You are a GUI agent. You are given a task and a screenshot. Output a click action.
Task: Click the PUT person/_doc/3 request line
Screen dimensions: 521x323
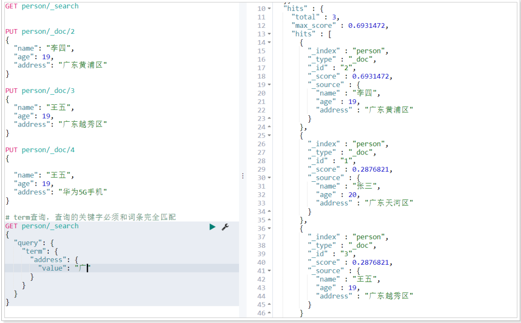(x=40, y=91)
